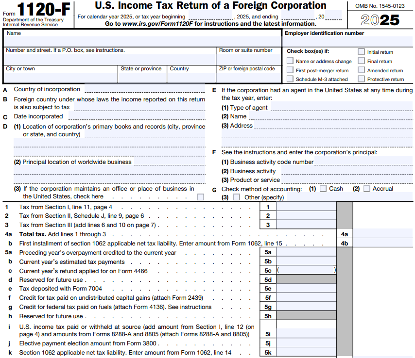This screenshot has height=358, width=415.
Task: Click line 5a preceding year's overpayment field
Action: (x=306, y=252)
